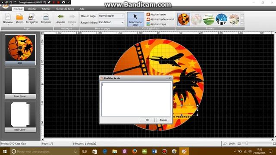Expand the presets gallery list

pos(242,24)
